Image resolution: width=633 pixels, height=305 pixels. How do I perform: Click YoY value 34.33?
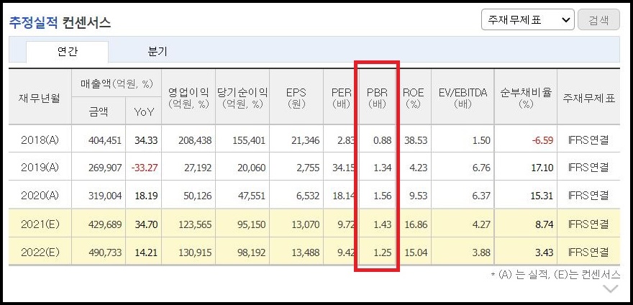click(x=146, y=140)
